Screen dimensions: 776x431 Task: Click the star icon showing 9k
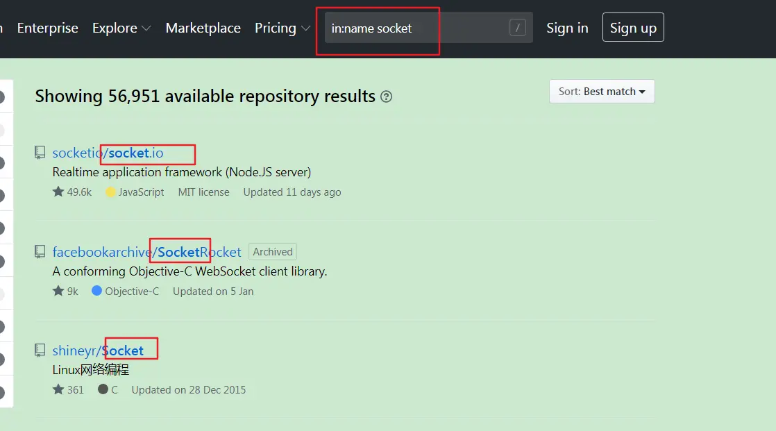58,291
